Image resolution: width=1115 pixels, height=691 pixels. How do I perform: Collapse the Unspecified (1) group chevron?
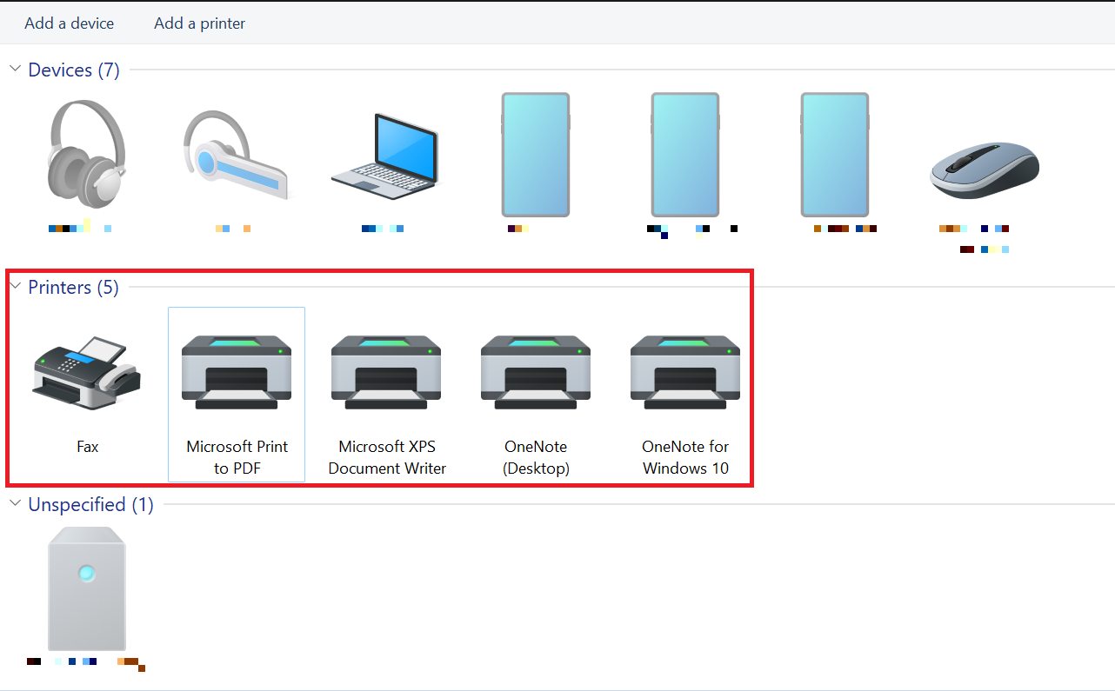[x=15, y=503]
